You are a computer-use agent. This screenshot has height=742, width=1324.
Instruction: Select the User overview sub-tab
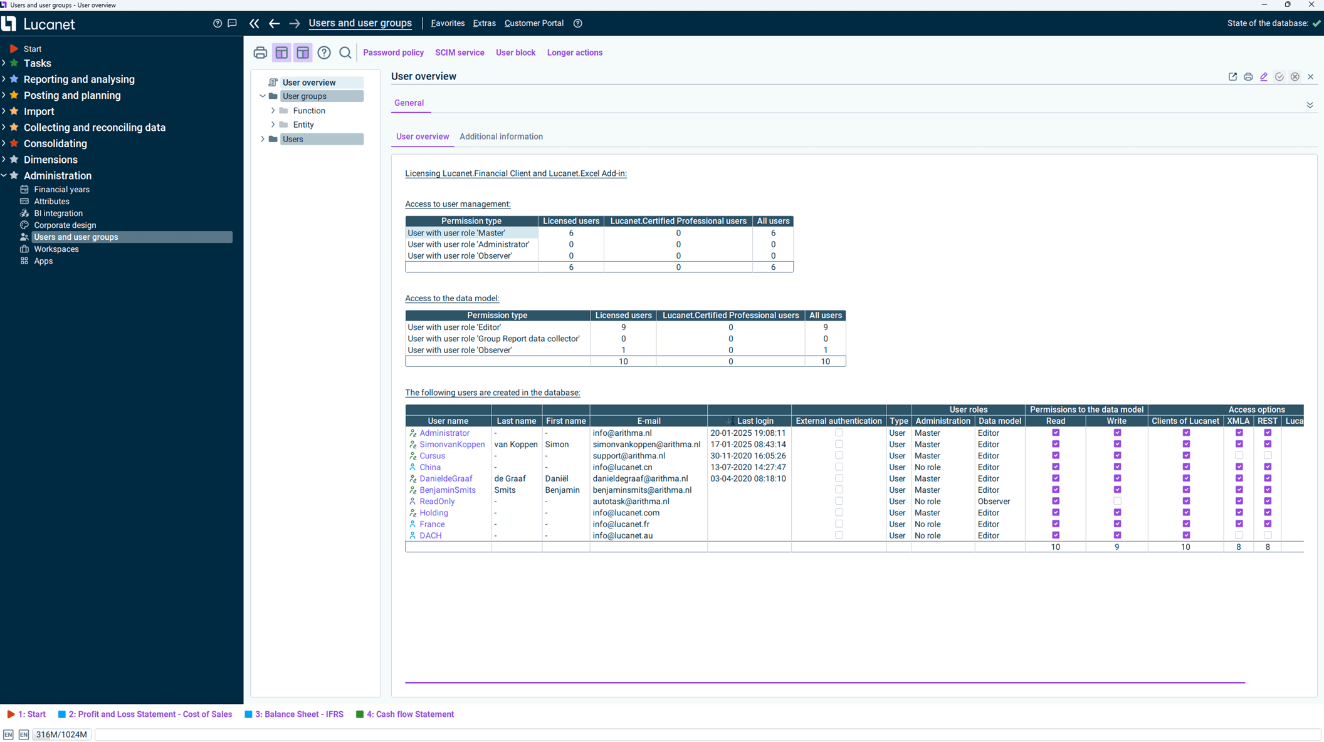(423, 137)
